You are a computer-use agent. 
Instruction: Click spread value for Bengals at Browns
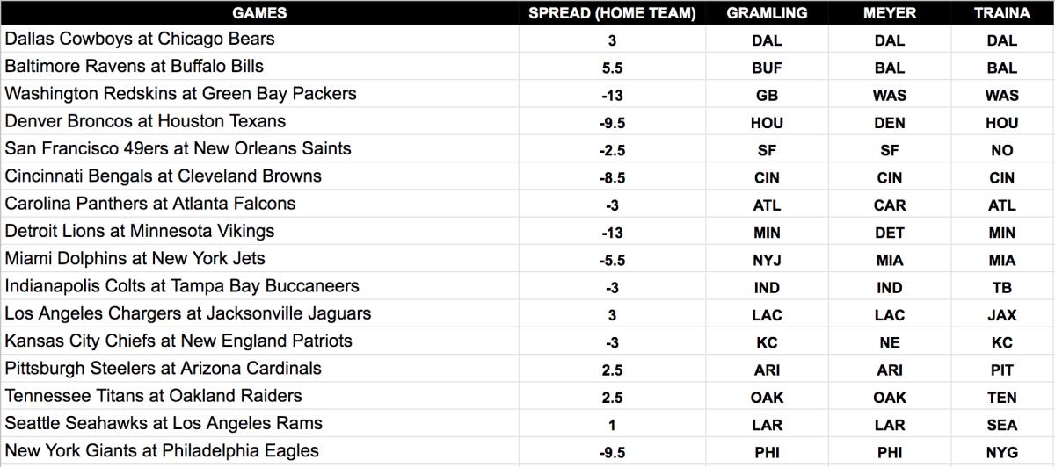tap(612, 177)
